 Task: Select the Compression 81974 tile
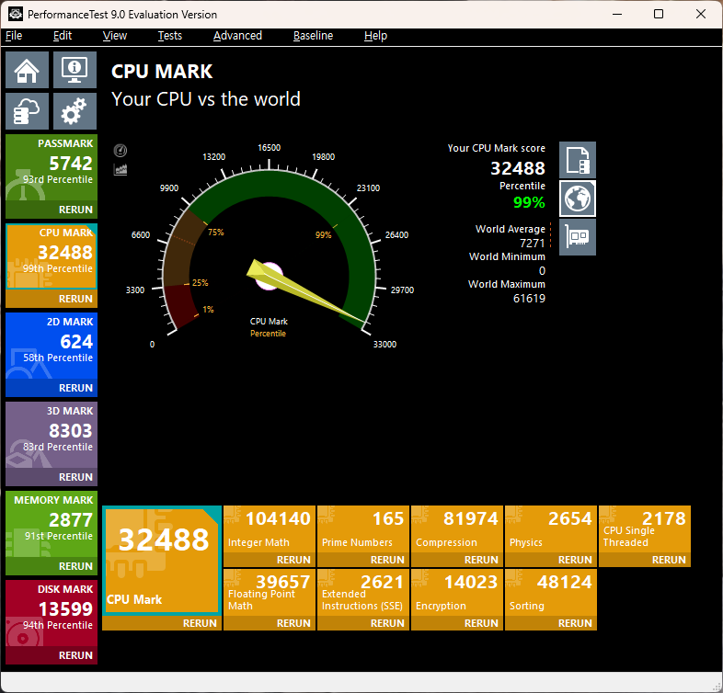[457, 529]
